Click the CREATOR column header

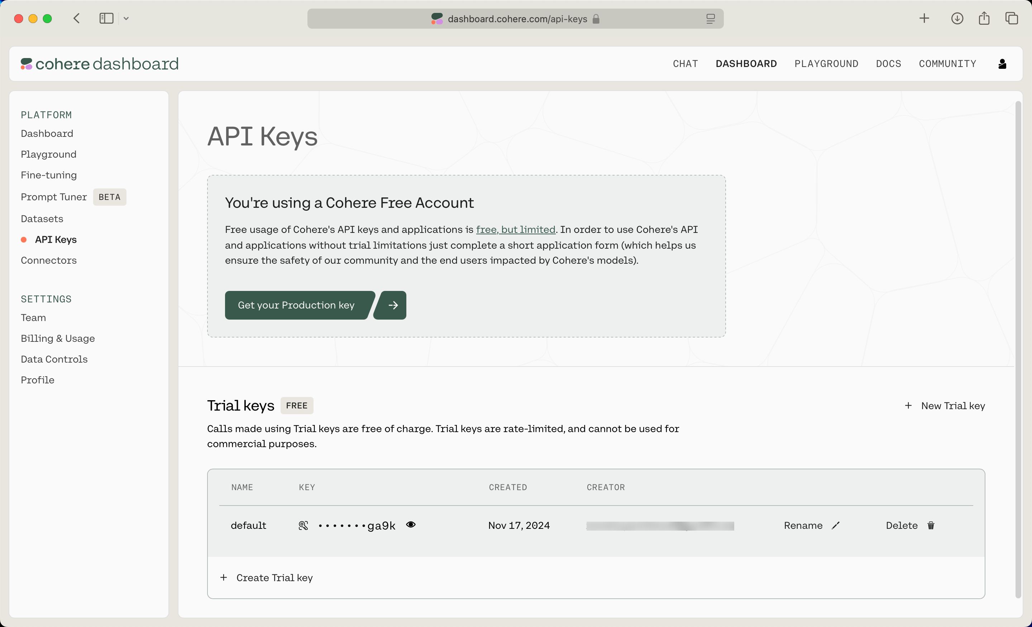click(x=606, y=487)
